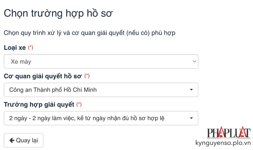The height and width of the screenshot is (150, 253).
Task: Click the back arrow icon on Quay lại
Action: click(12, 140)
